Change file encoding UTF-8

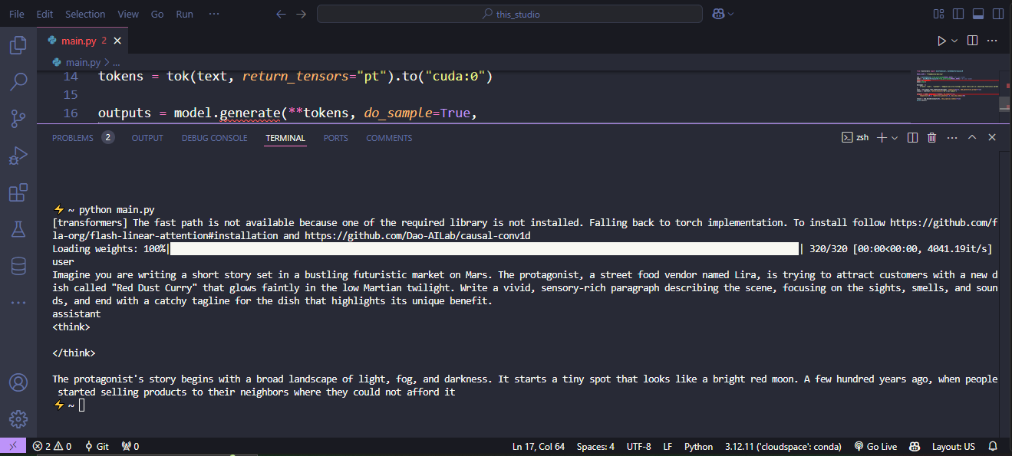638,447
